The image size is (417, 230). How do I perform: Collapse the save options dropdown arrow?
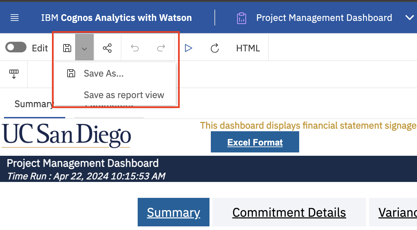pyautogui.click(x=84, y=47)
